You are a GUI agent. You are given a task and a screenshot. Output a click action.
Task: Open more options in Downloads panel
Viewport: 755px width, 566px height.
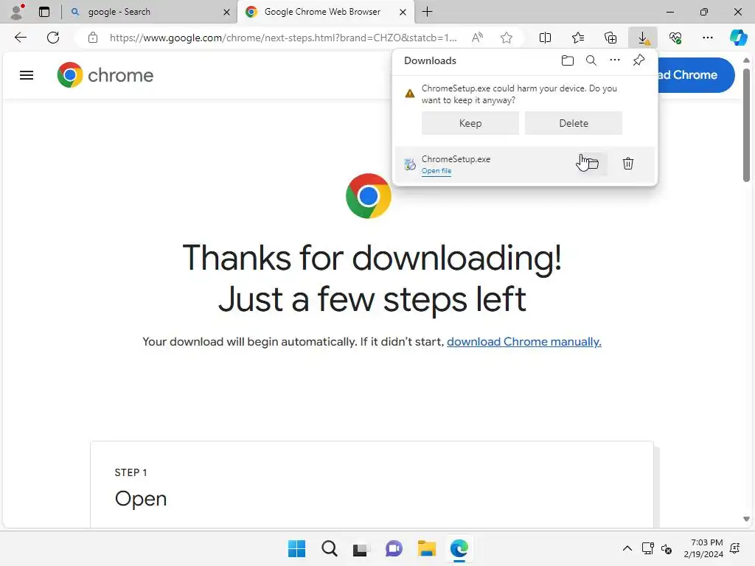tap(615, 60)
